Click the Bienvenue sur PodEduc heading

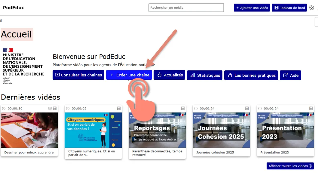[89, 57]
